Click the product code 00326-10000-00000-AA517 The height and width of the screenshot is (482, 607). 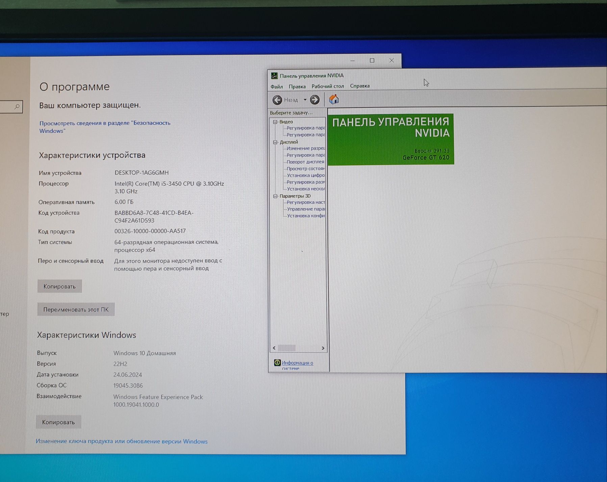pos(150,231)
